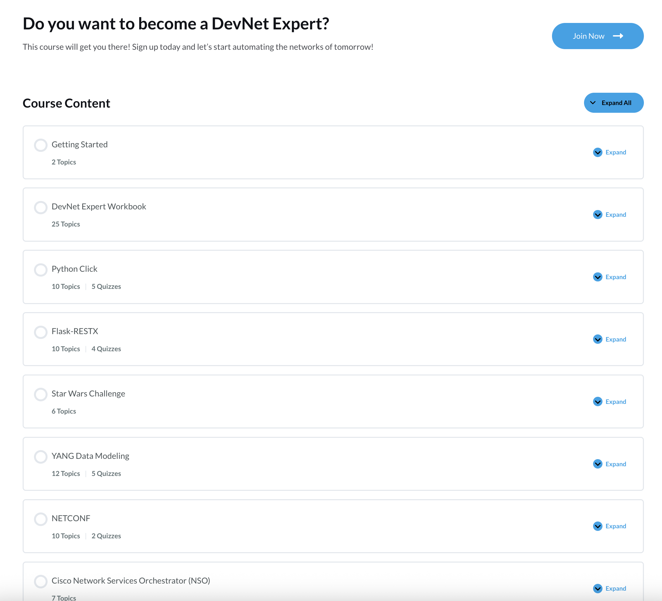The height and width of the screenshot is (601, 662).
Task: Click the Python Click progress circle
Action: [x=41, y=270]
